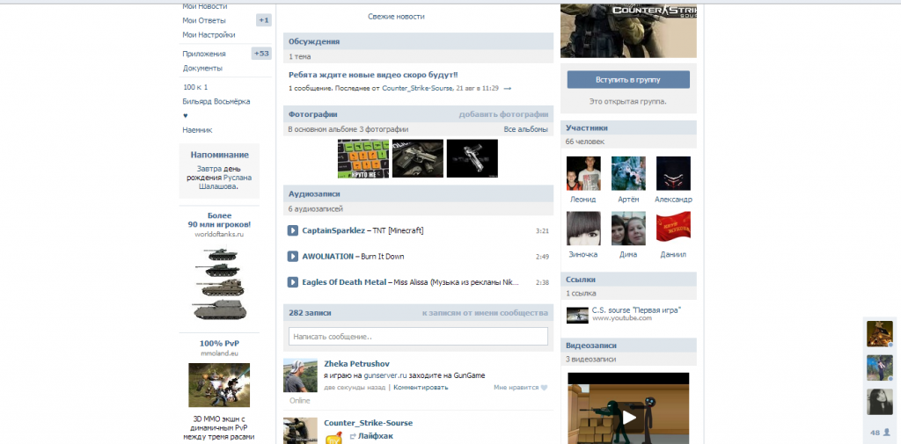901x444 pixels.
Task: Open Мои Настройки menu item
Action: tap(209, 35)
